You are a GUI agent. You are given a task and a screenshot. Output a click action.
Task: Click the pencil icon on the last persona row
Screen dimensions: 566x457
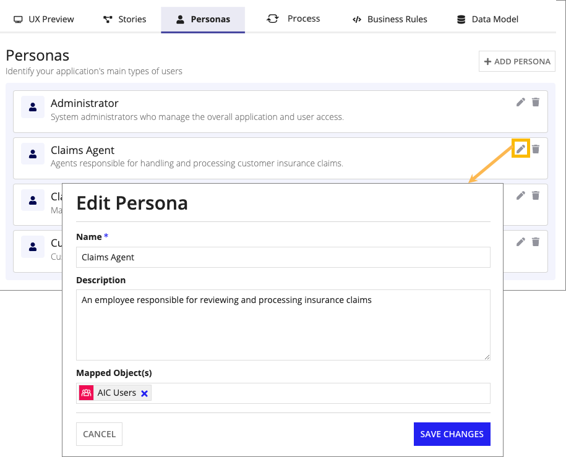[x=520, y=242]
